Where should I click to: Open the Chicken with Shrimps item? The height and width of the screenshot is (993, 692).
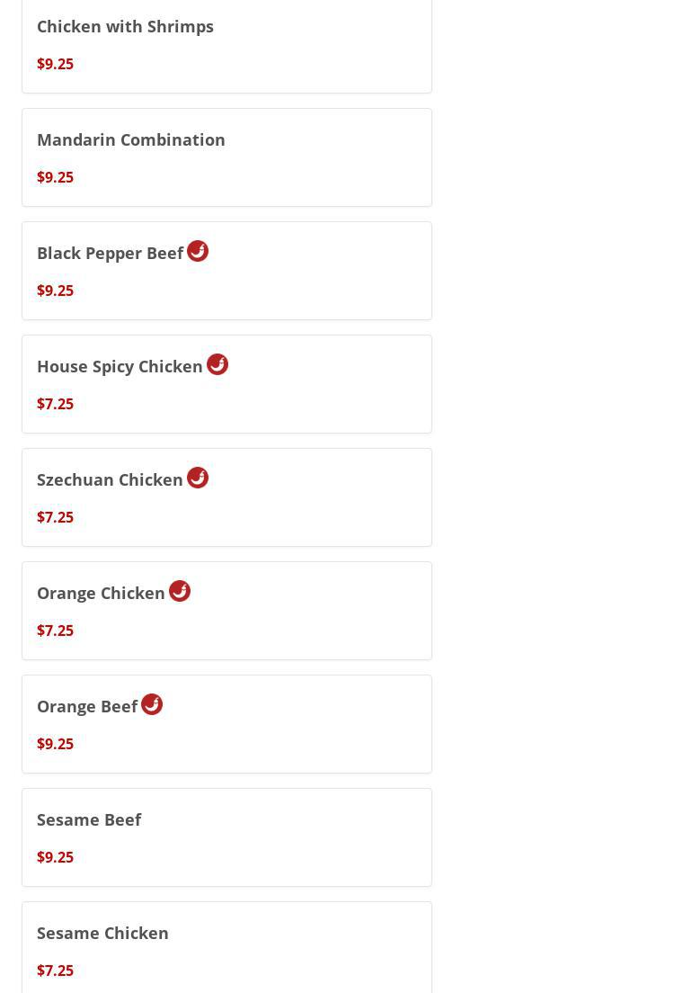tap(125, 26)
